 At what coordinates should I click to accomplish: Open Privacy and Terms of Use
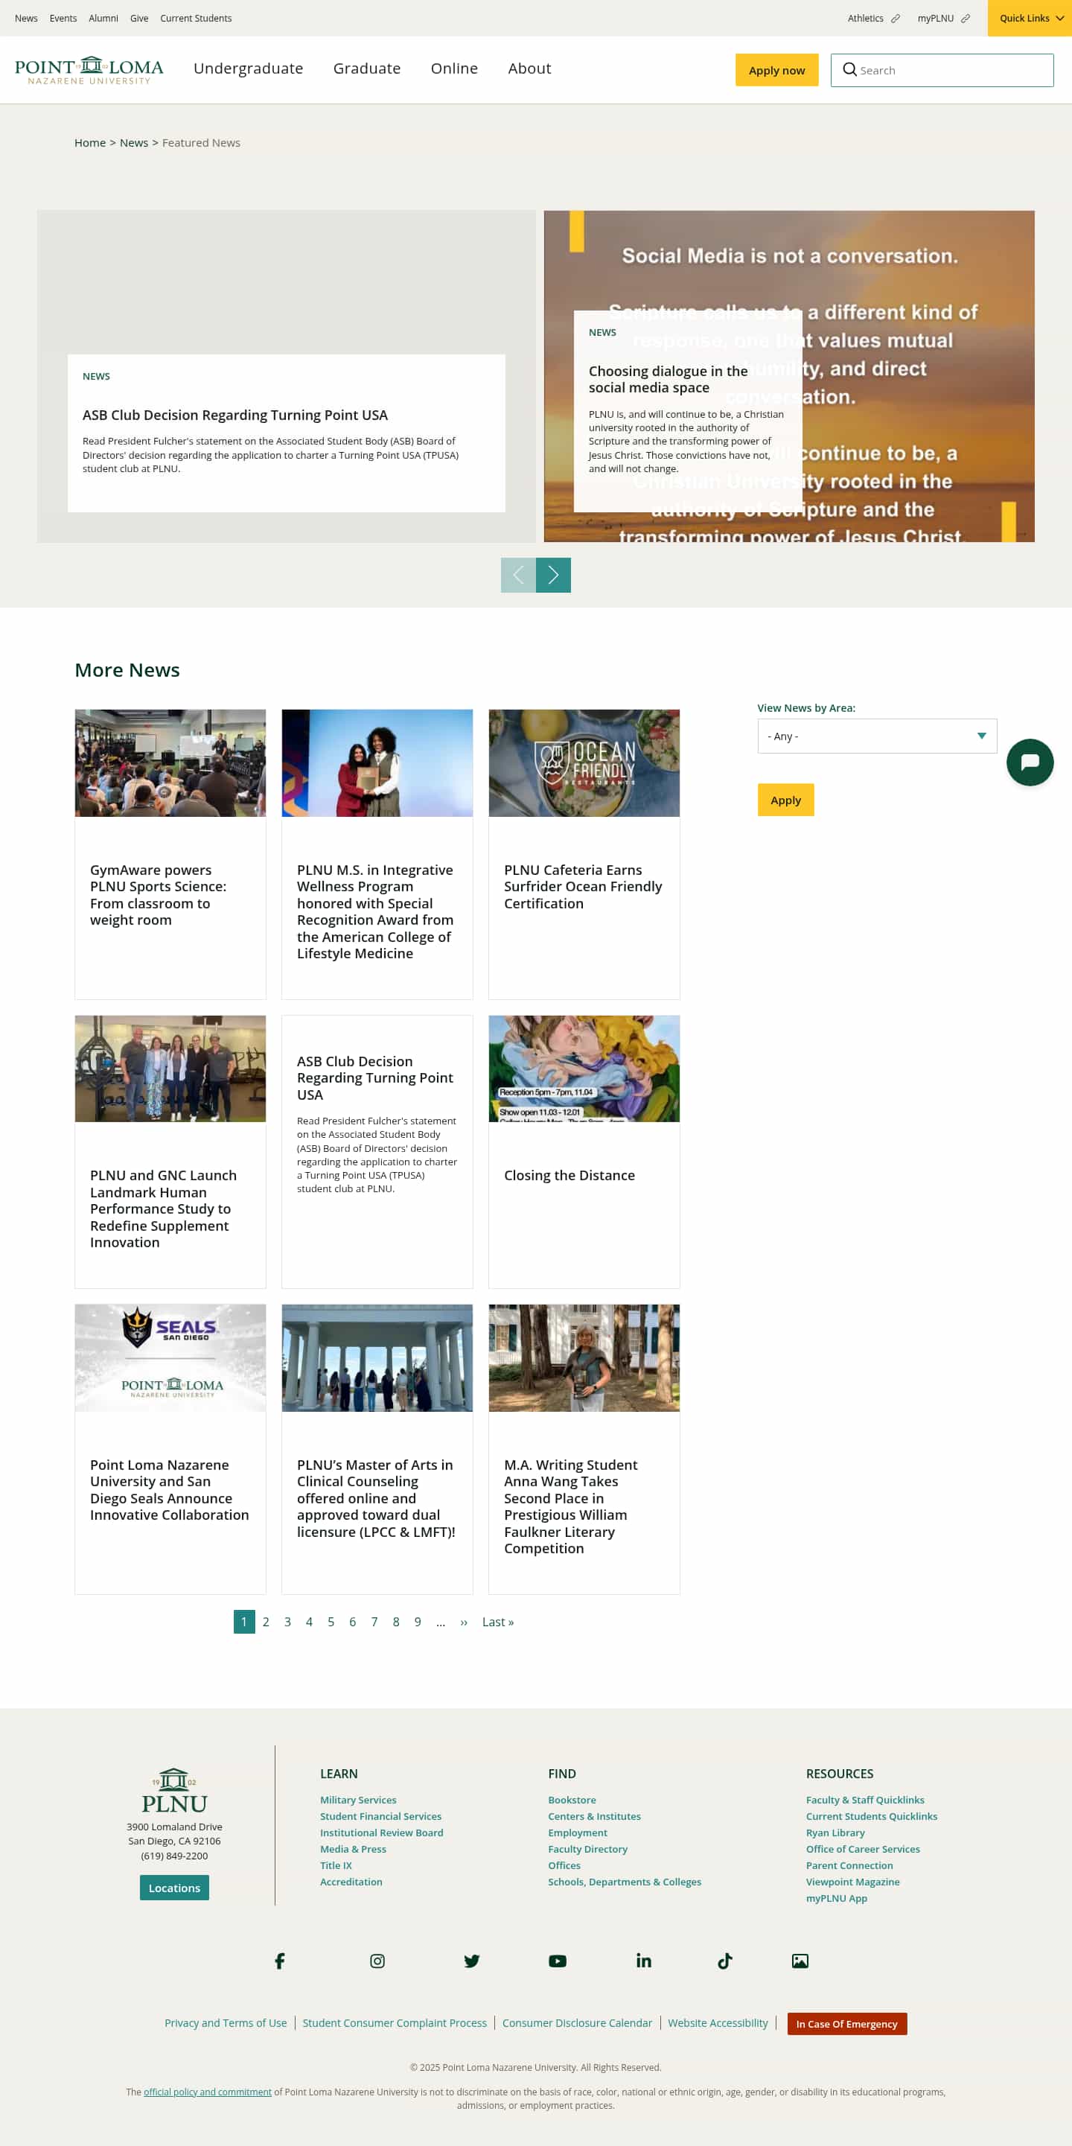coord(226,2022)
